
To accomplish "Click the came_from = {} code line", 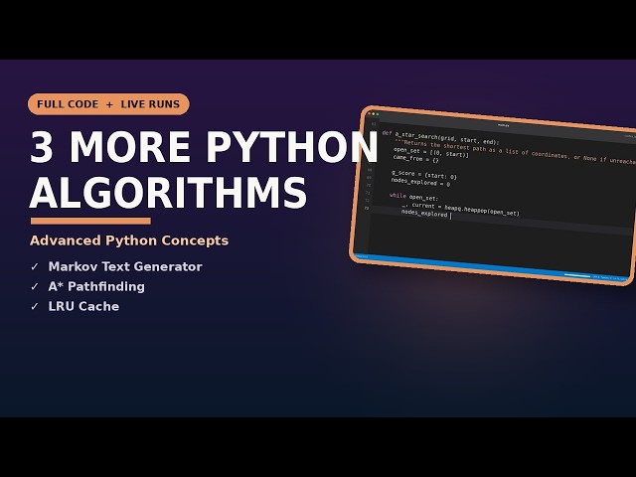I will [415, 159].
